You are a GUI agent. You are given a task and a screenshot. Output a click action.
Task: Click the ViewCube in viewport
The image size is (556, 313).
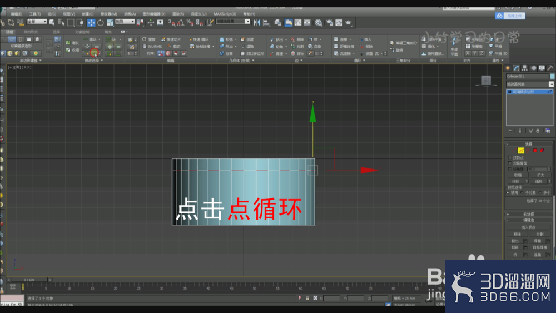[486, 81]
